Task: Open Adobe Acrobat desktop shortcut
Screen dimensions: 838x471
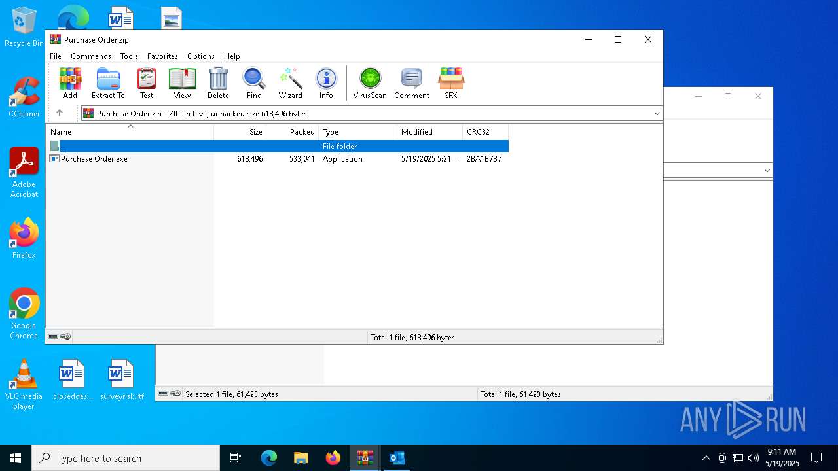Action: [x=24, y=173]
